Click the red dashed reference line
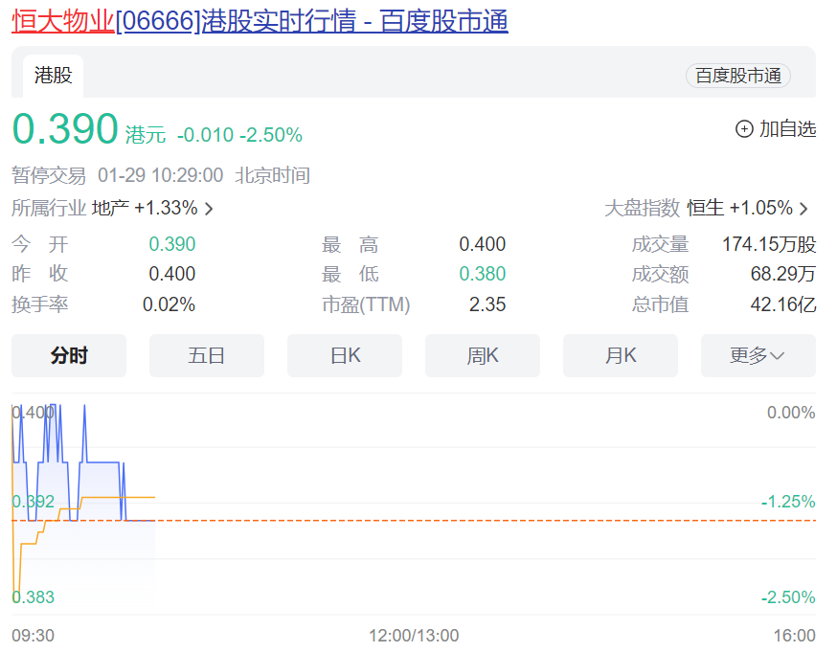The image size is (837, 652). 479,521
